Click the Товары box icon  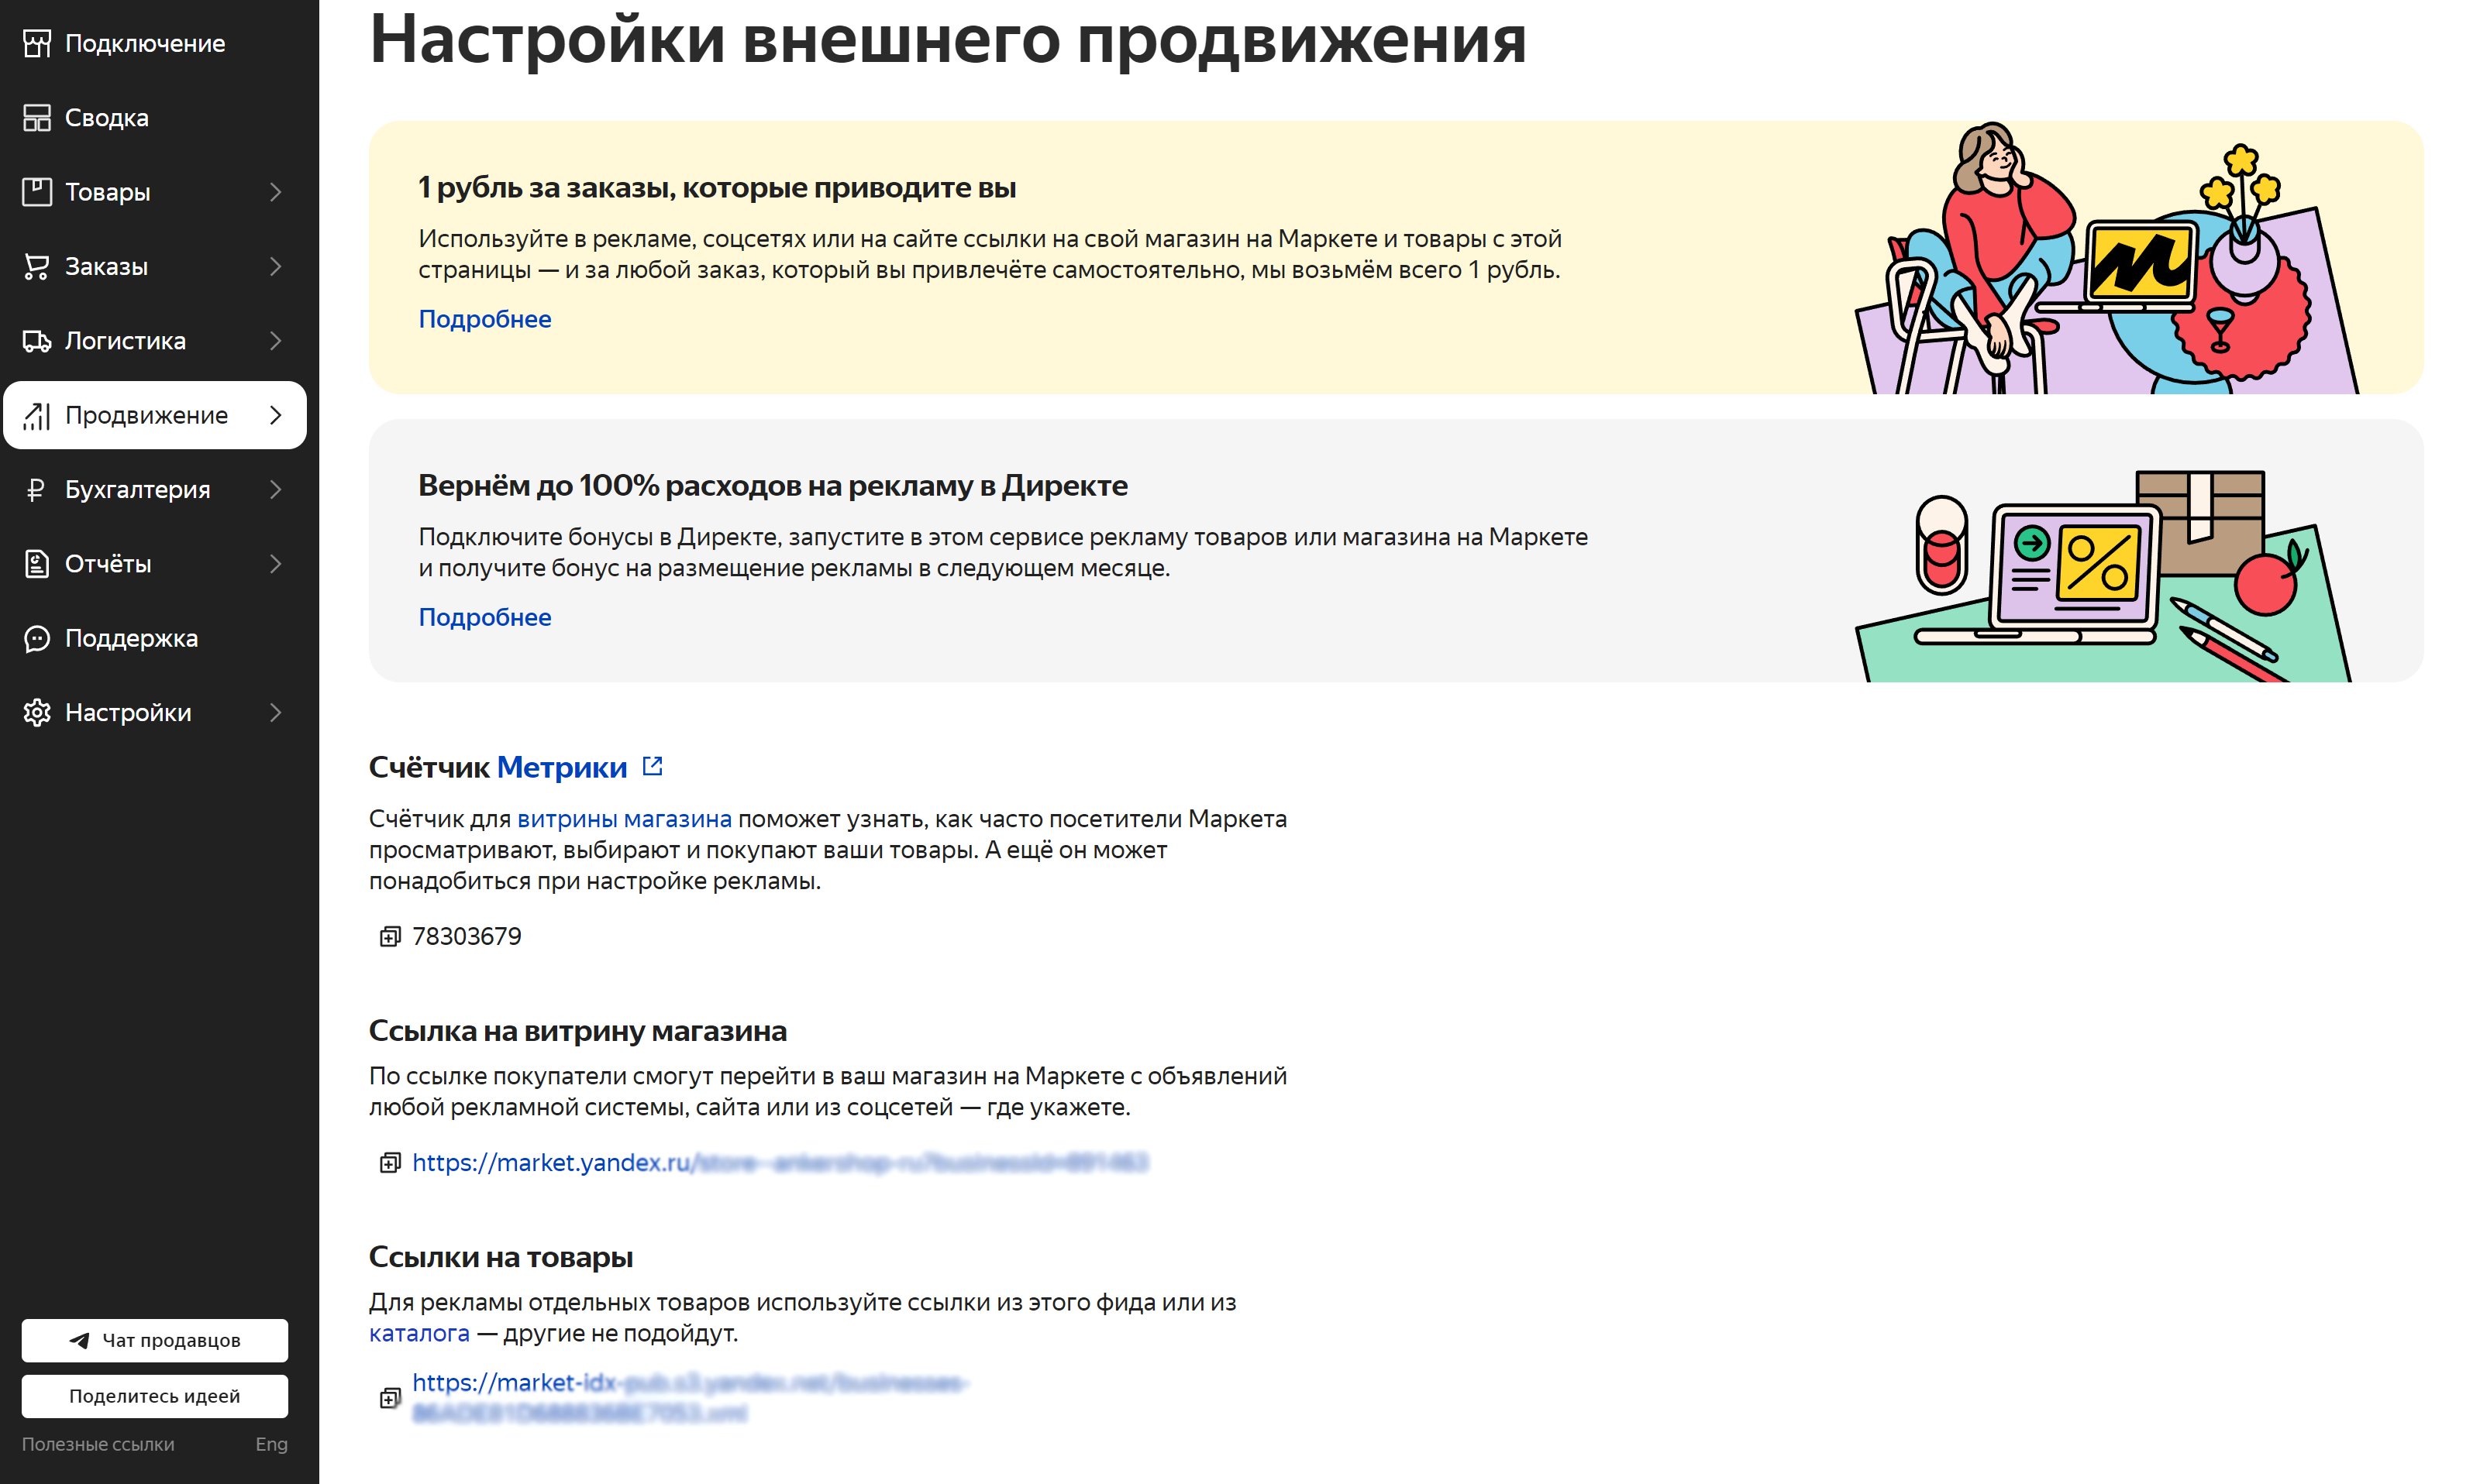(x=37, y=192)
